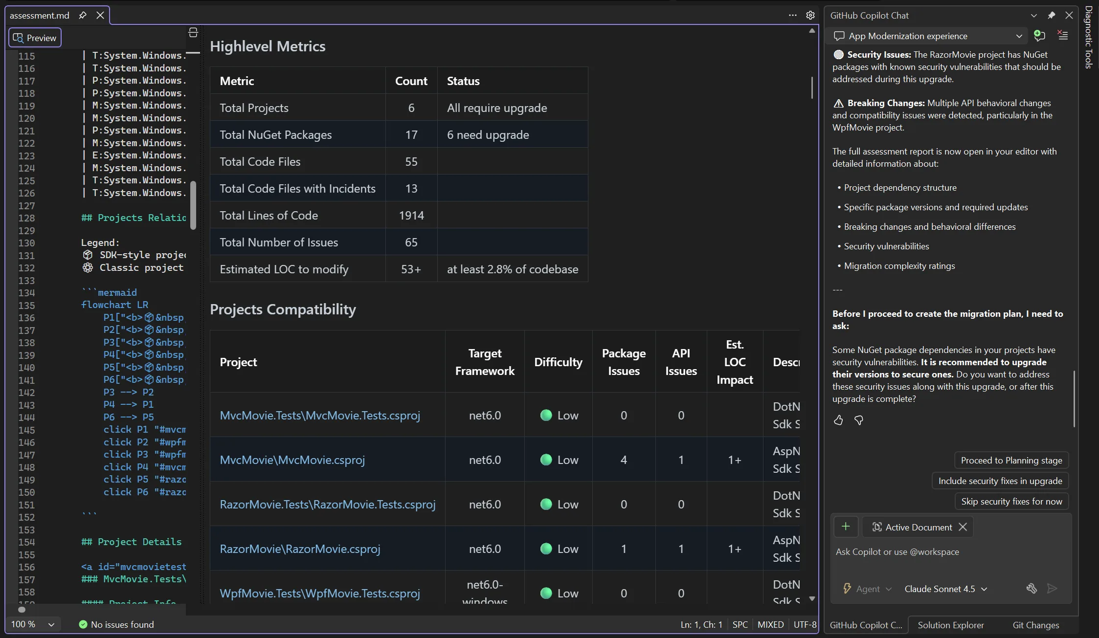Expand the zoom level 100% dropdown
The width and height of the screenshot is (1099, 638).
[x=51, y=624]
